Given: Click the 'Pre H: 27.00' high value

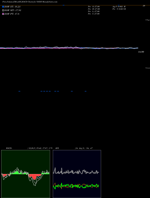Looking at the screenshot, I should pyautogui.click(x=94, y=9).
